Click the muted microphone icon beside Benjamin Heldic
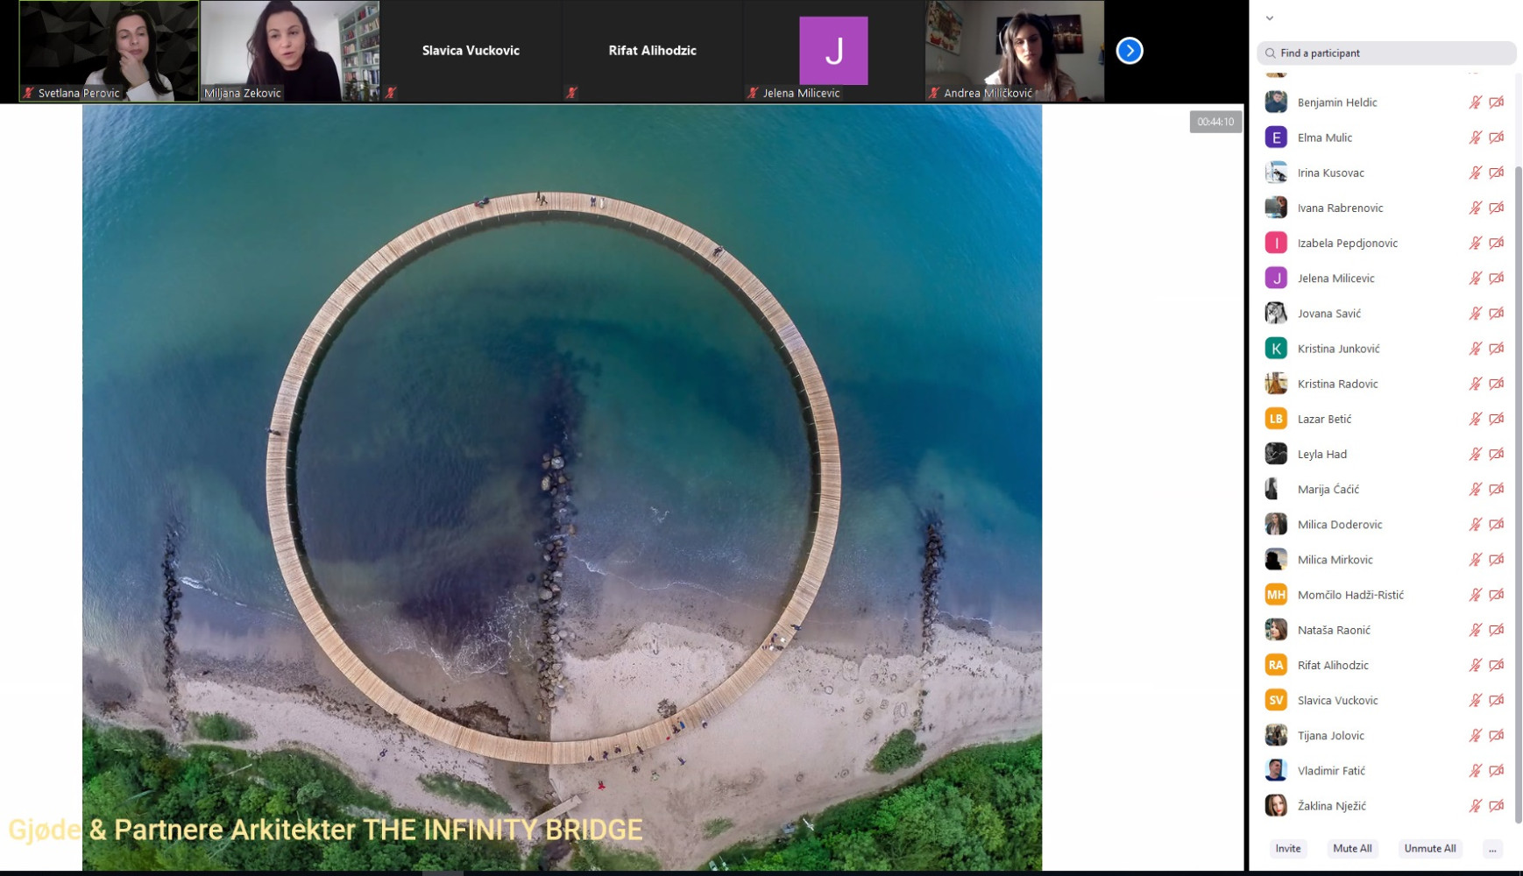1523x876 pixels. (x=1475, y=102)
